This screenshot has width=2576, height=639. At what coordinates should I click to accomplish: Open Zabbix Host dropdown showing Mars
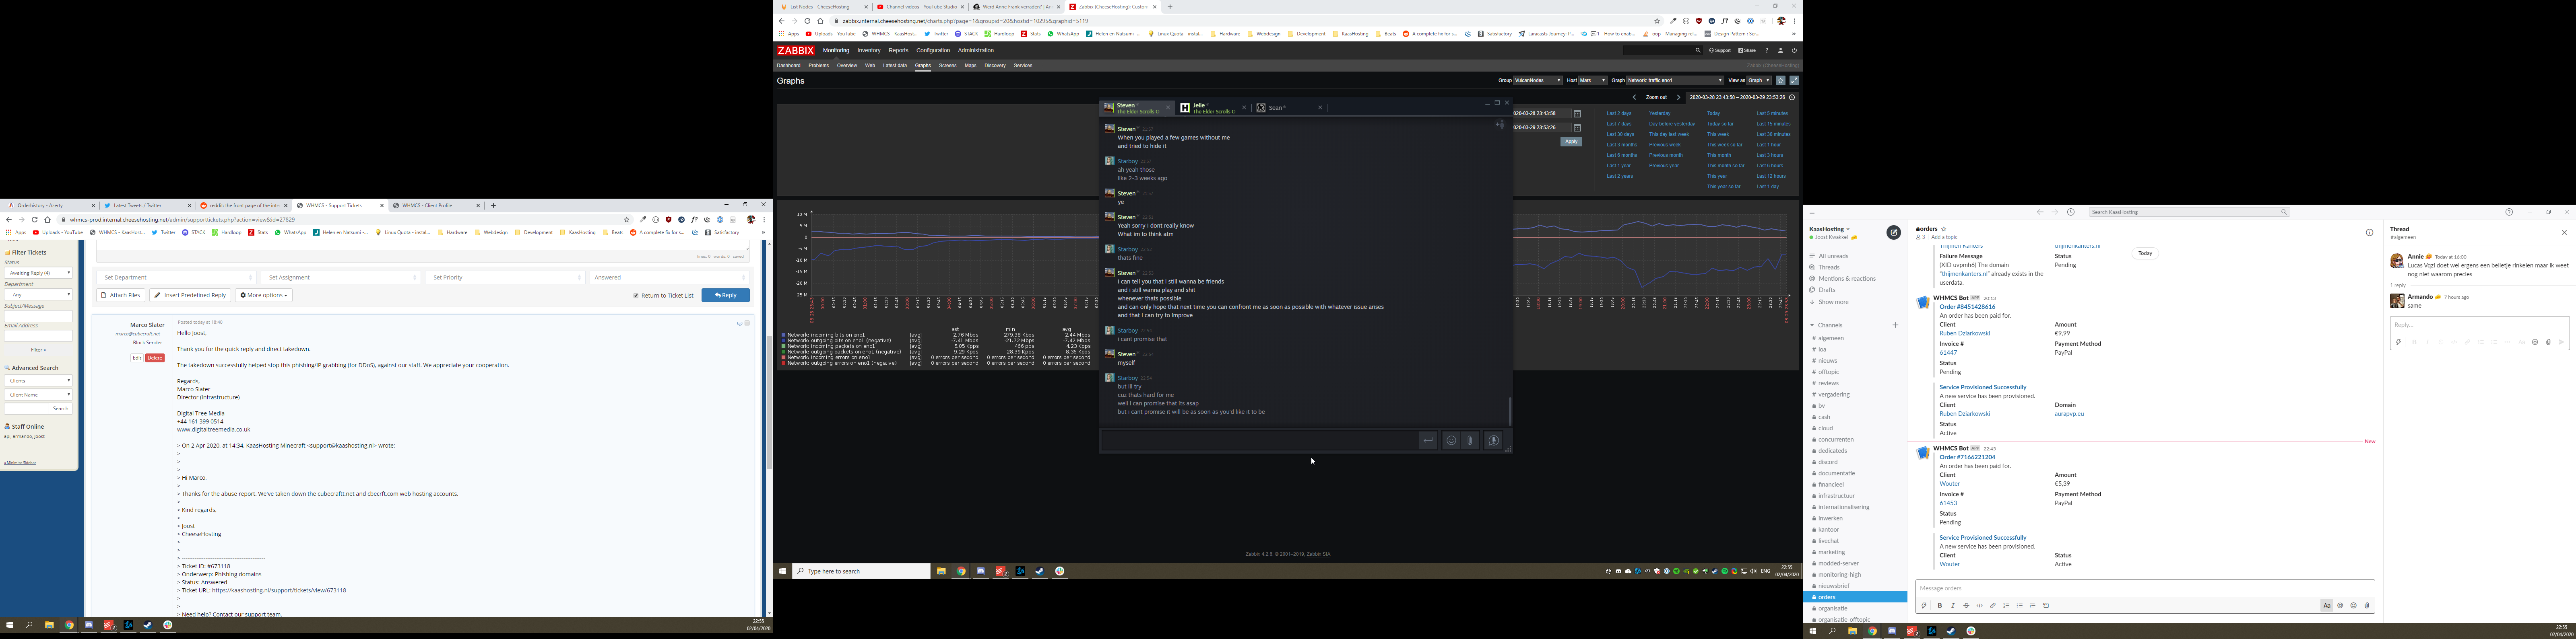point(1593,81)
